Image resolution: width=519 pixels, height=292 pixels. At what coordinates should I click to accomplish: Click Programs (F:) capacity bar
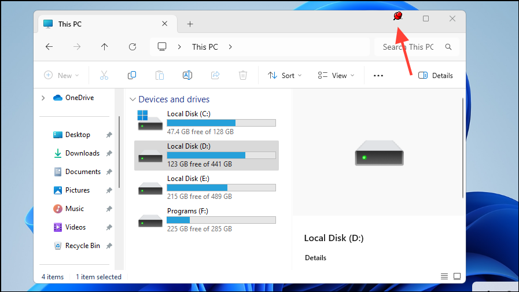point(221,220)
